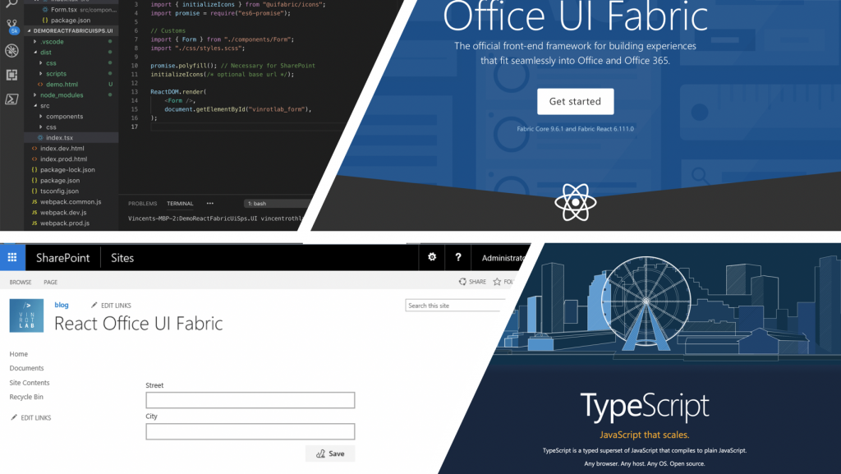Click into the Street text field

tap(250, 400)
